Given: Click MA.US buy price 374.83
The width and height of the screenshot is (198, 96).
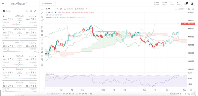Looking at the screenshot, I should [x=31, y=73].
